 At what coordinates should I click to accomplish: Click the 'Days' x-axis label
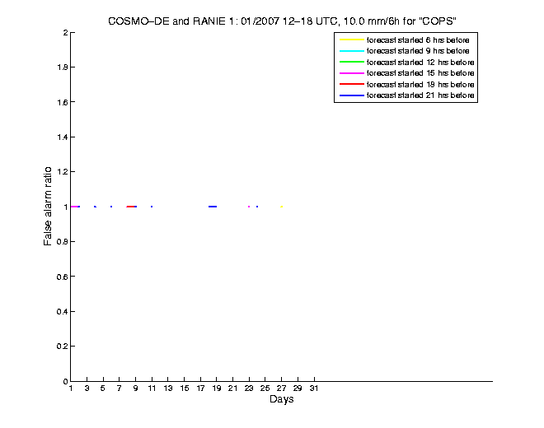pyautogui.click(x=281, y=400)
